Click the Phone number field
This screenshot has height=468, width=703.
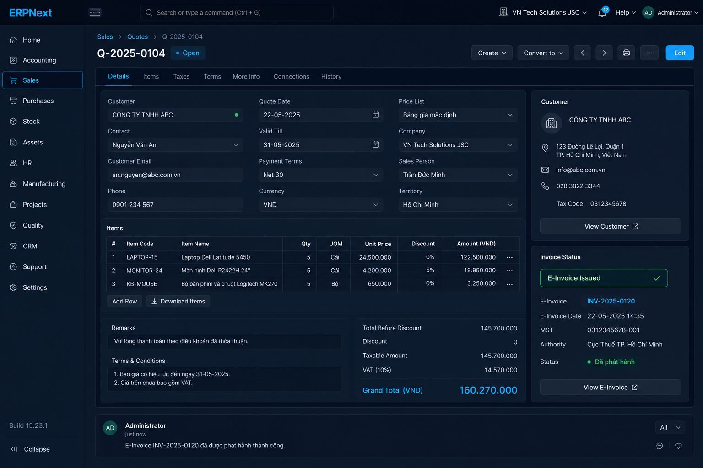click(x=175, y=205)
